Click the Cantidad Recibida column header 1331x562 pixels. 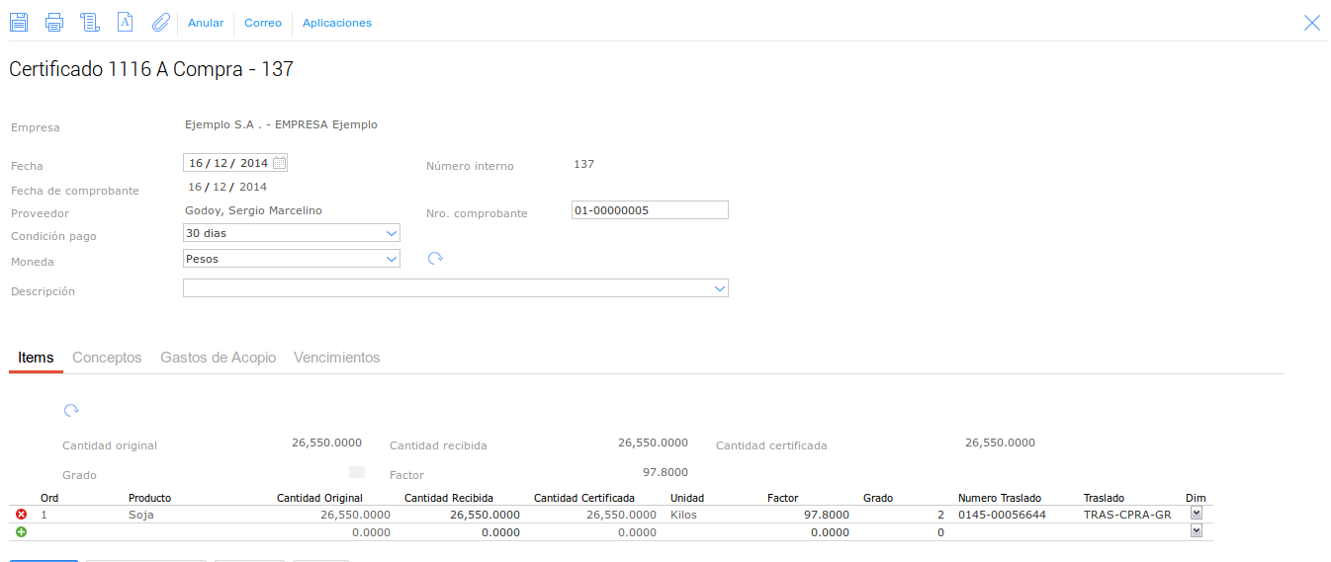(x=449, y=498)
